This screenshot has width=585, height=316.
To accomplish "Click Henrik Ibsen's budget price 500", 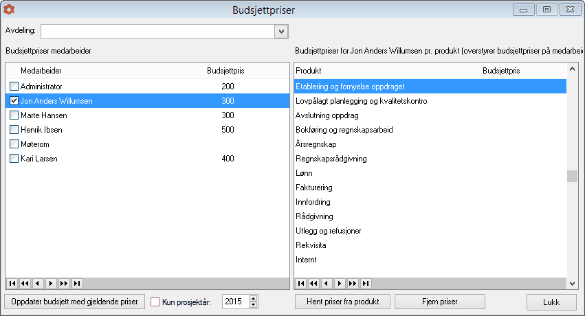I will coord(228,130).
